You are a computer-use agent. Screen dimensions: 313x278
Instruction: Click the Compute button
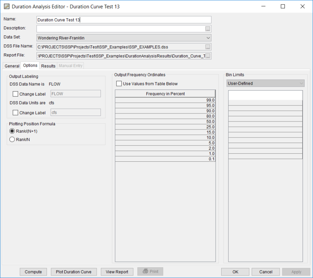coord(33,272)
